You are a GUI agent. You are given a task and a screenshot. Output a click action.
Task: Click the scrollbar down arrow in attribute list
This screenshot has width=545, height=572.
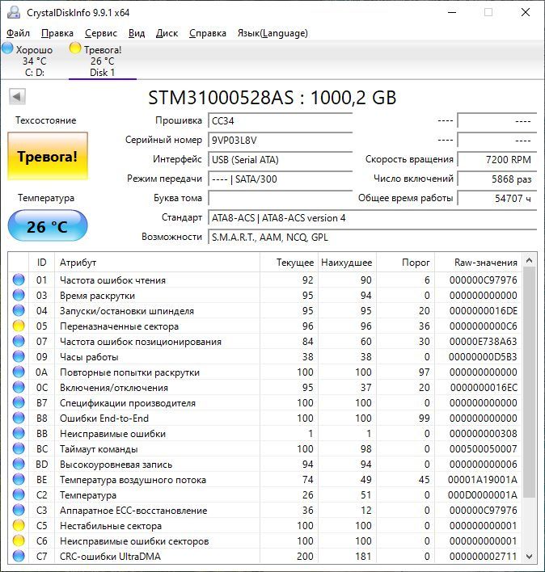(x=529, y=557)
